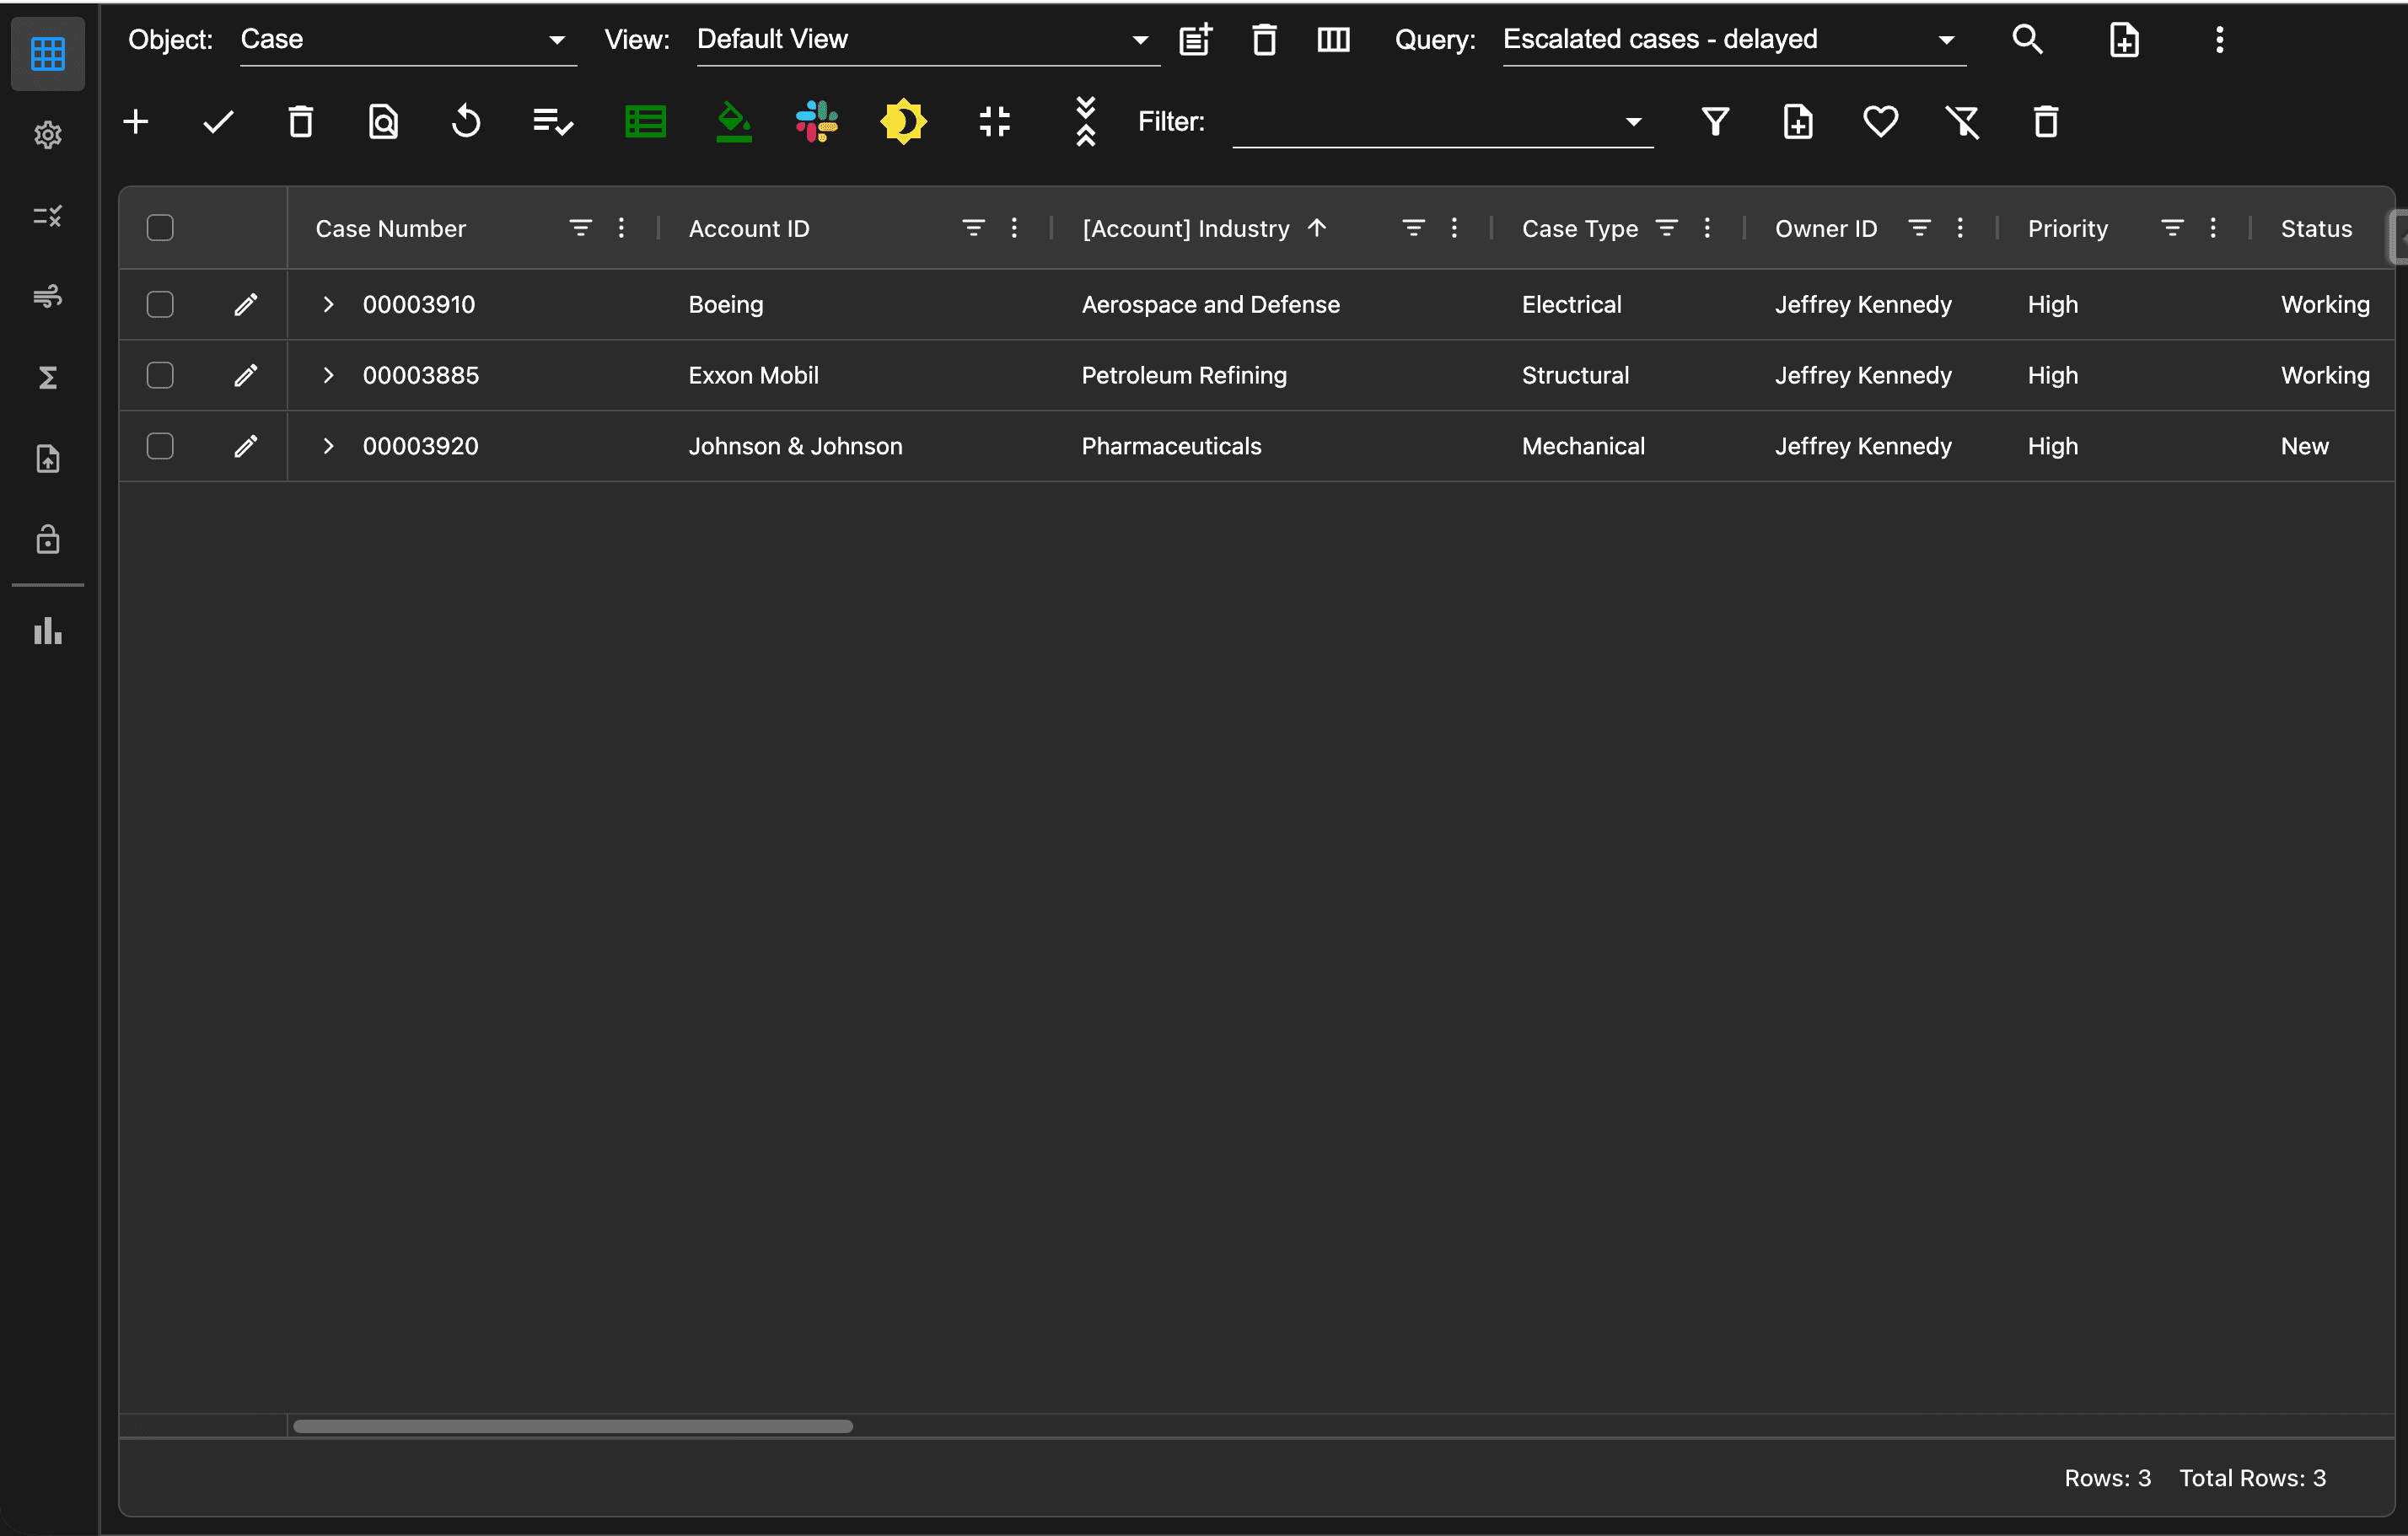Check the box for the Exxon Mobil row

click(x=160, y=375)
